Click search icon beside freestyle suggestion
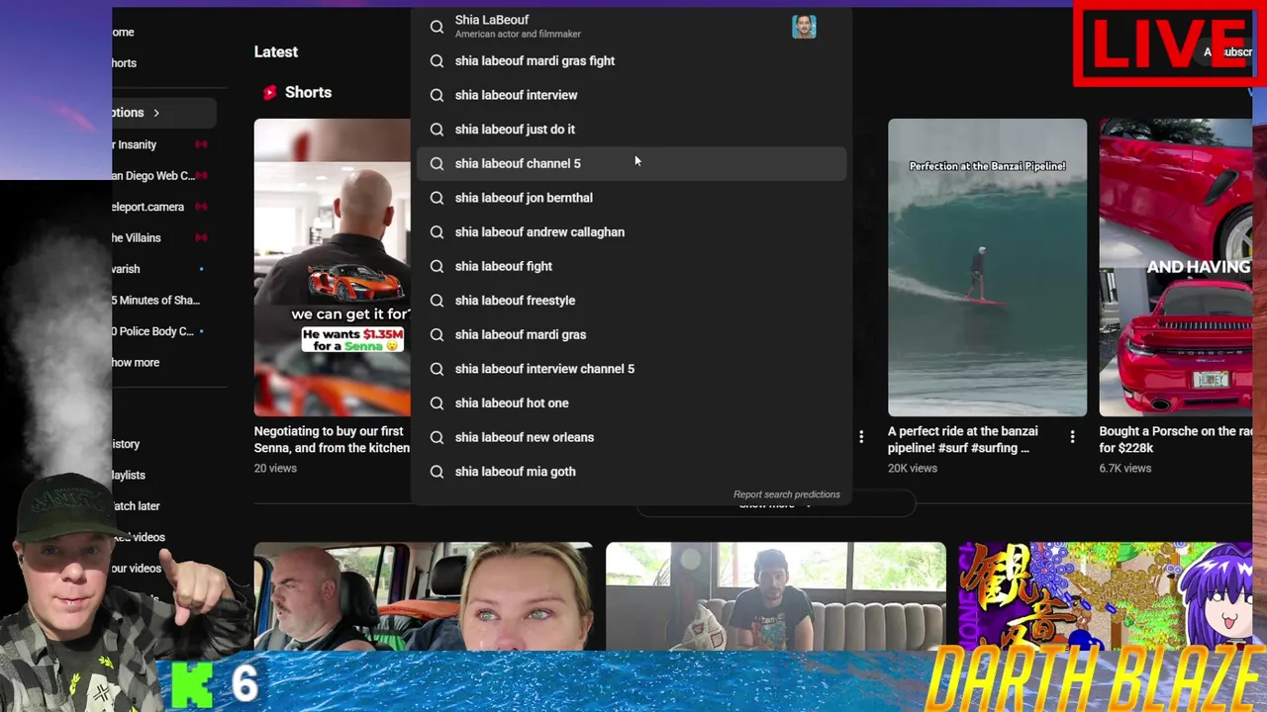The height and width of the screenshot is (712, 1267). click(x=437, y=301)
